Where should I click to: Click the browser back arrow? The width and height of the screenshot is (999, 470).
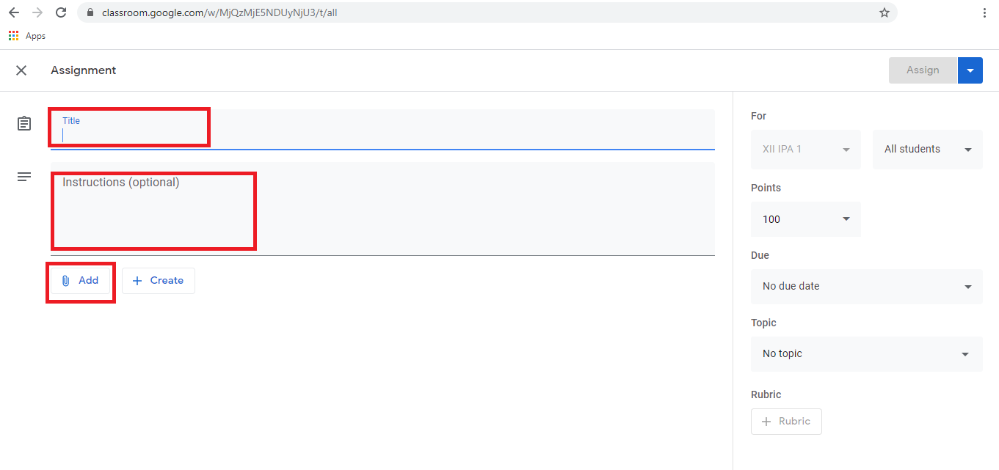click(13, 12)
